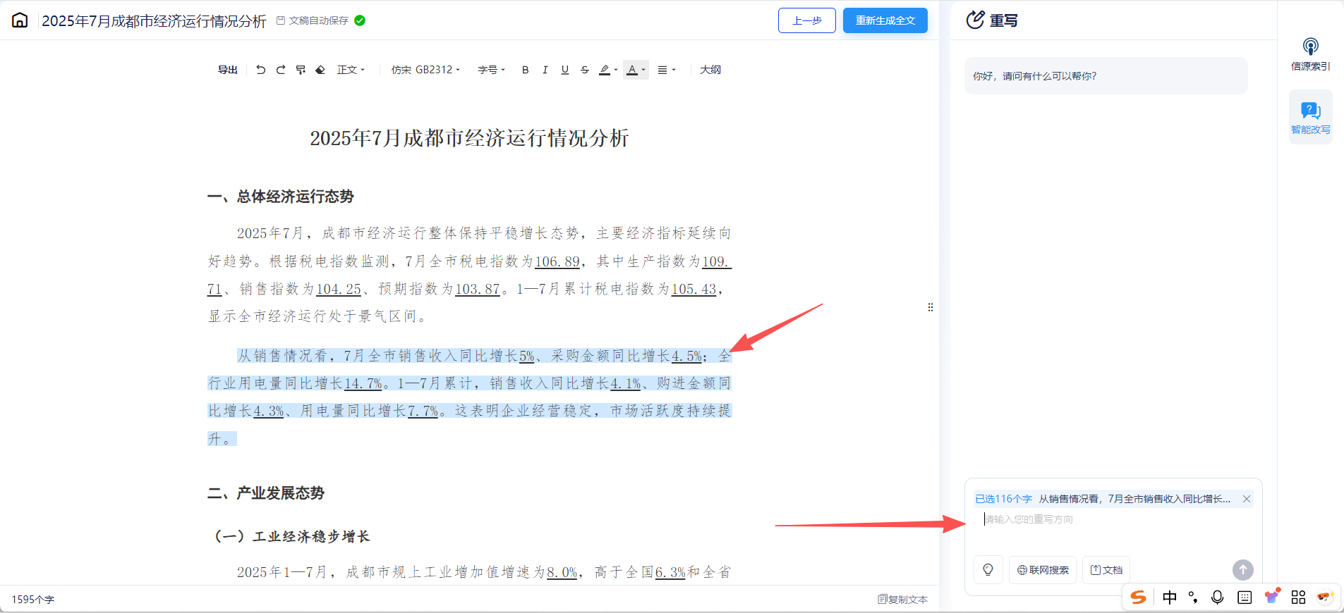Click 重新生成全文 button
This screenshot has width=1344, height=613.
click(x=885, y=20)
